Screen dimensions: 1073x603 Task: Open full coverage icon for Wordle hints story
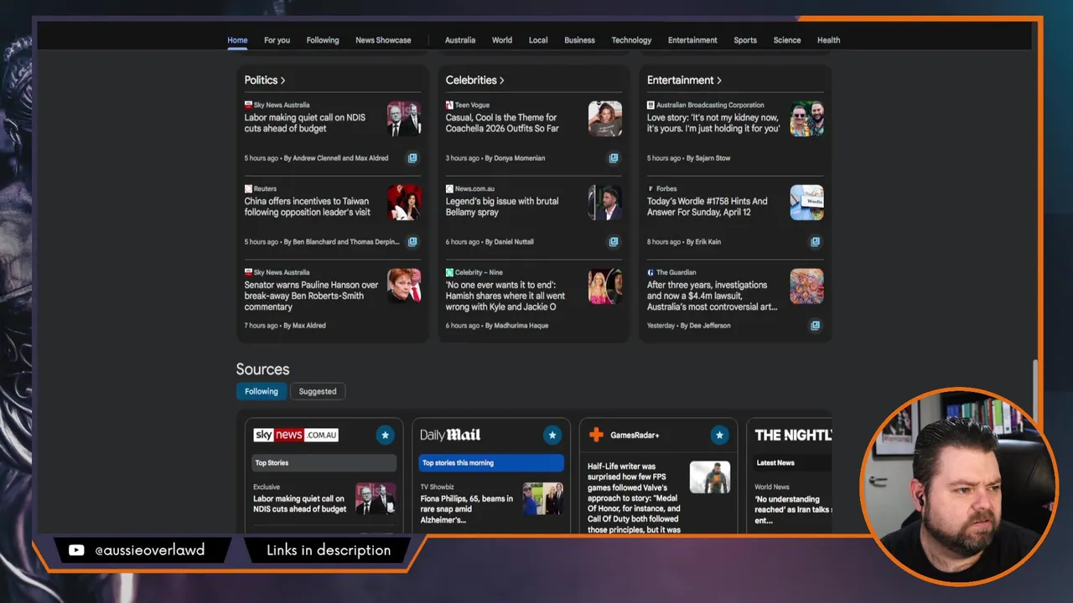point(815,241)
